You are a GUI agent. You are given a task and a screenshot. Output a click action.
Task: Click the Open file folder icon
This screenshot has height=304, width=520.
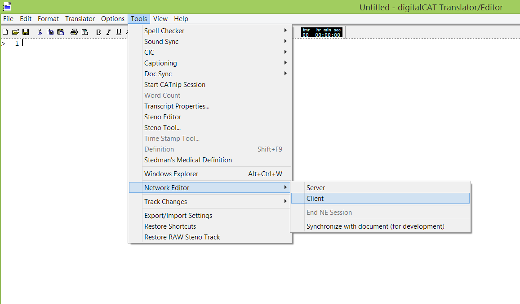click(x=15, y=32)
